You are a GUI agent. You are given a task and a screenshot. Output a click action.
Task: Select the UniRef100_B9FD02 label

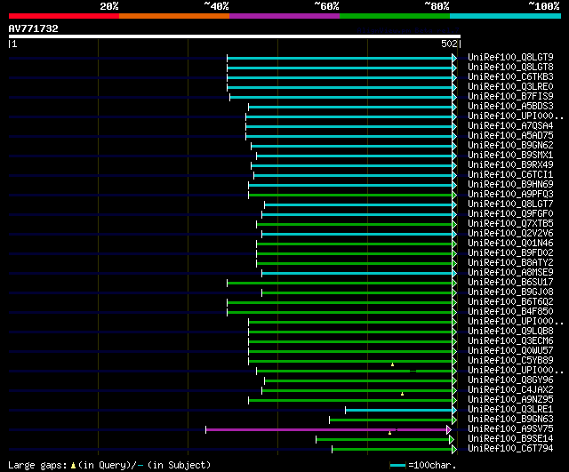click(x=510, y=253)
